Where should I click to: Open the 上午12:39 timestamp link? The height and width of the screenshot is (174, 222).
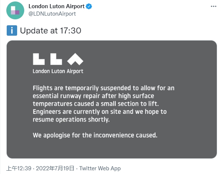point(19,168)
